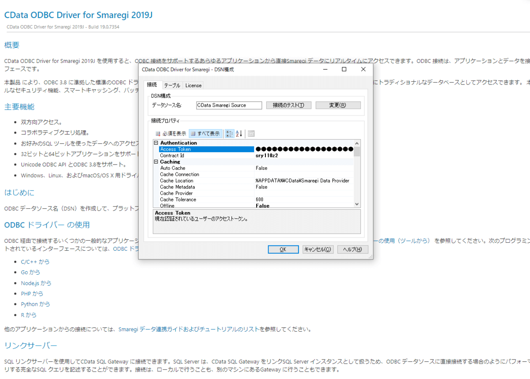Confirm the dialog with OK
This screenshot has width=530, height=379.
pyautogui.click(x=283, y=249)
